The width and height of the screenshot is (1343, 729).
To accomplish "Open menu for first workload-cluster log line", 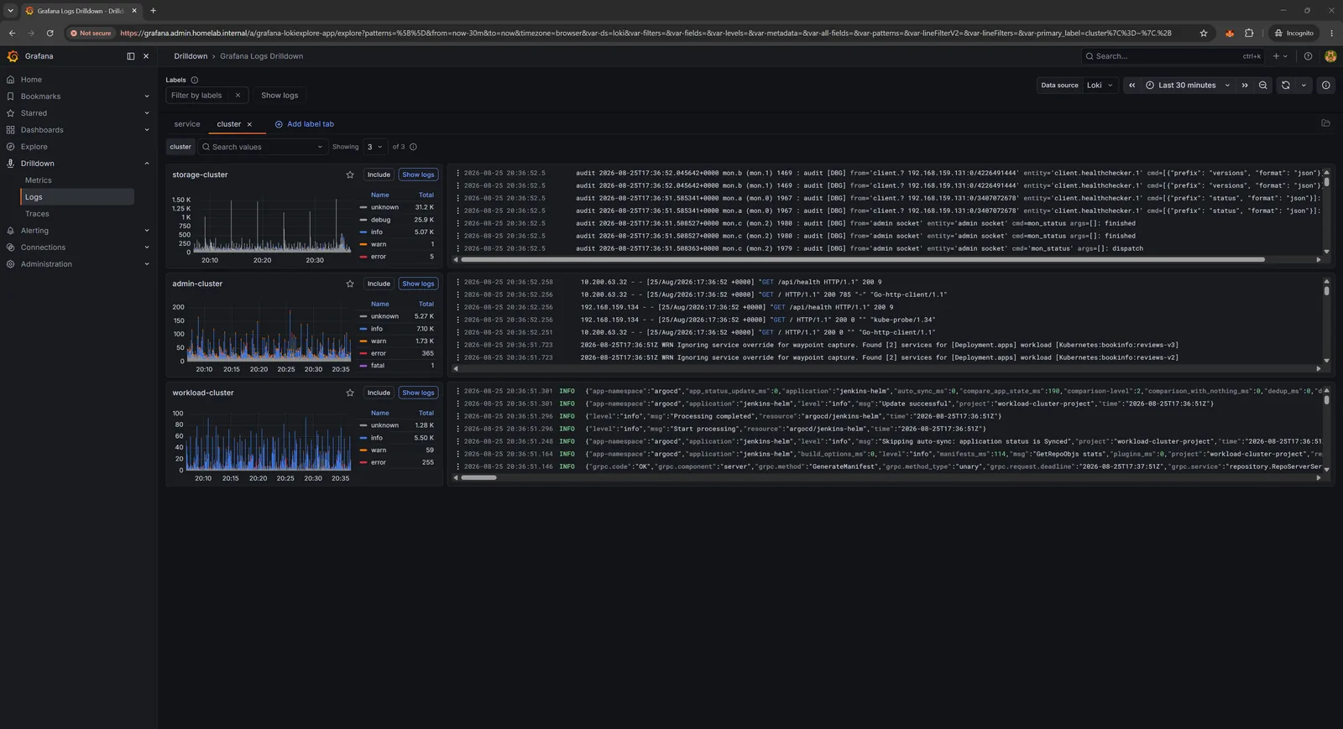I will point(458,391).
